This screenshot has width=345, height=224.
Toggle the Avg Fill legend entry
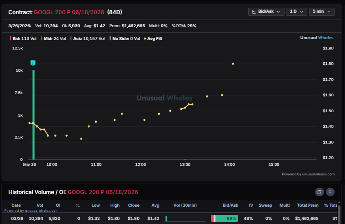(153, 39)
